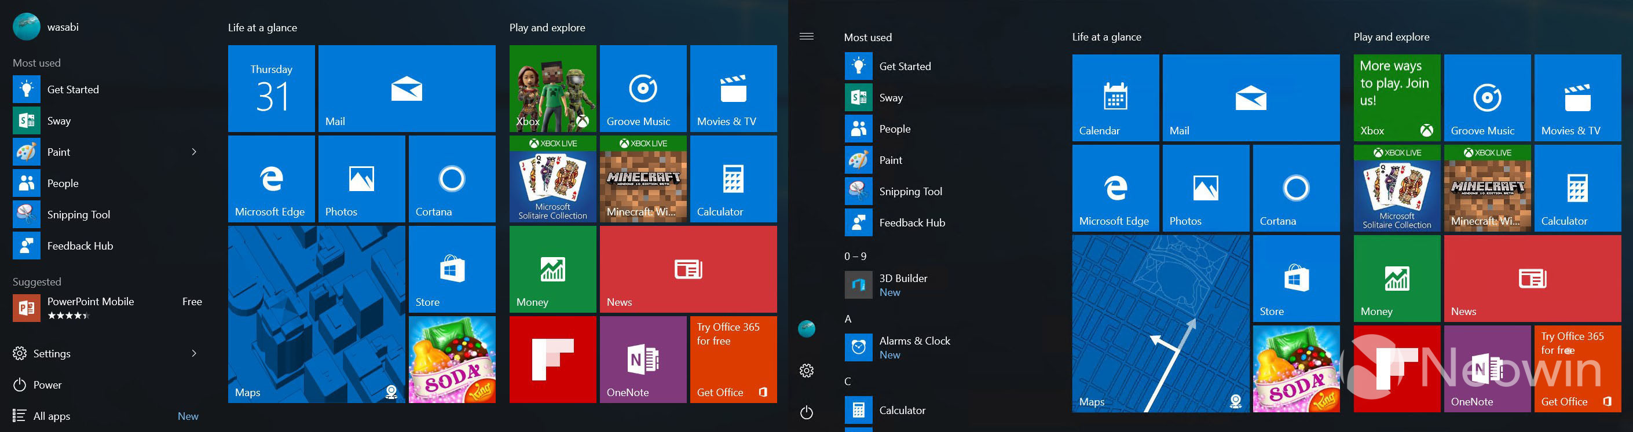This screenshot has height=432, width=1633.
Task: Open the Cortana tile in the left Start menu
Action: (x=452, y=179)
